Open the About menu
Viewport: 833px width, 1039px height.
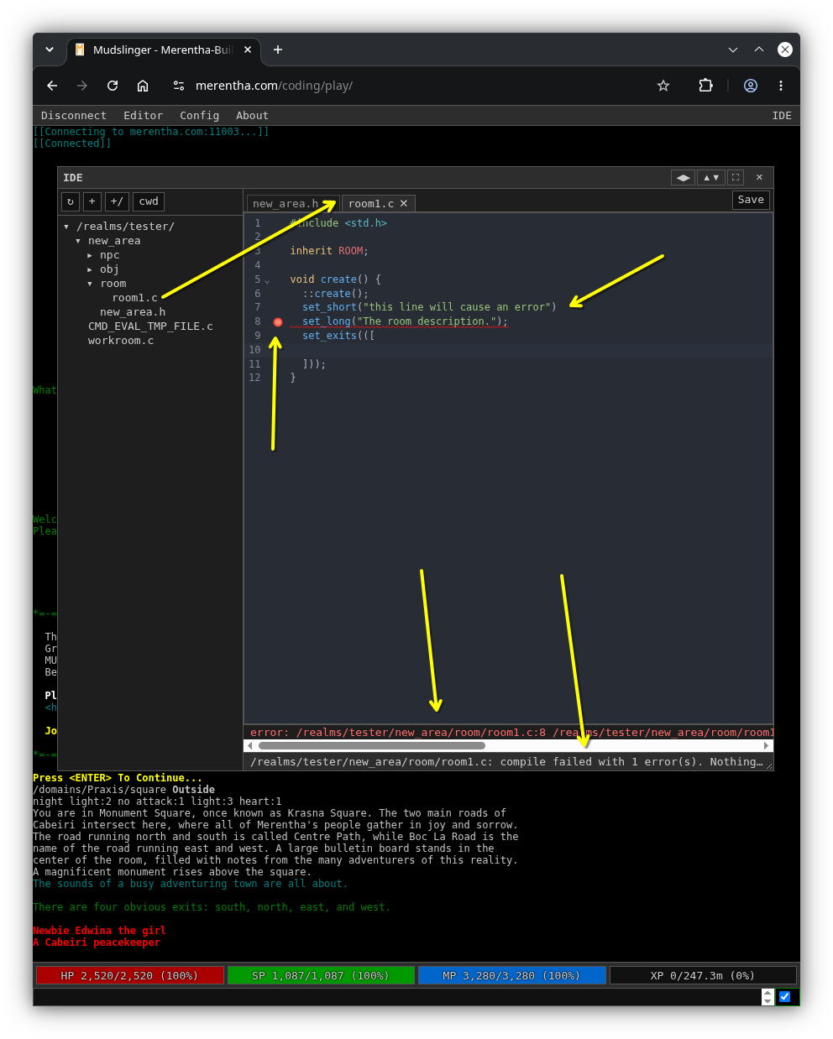coord(252,116)
